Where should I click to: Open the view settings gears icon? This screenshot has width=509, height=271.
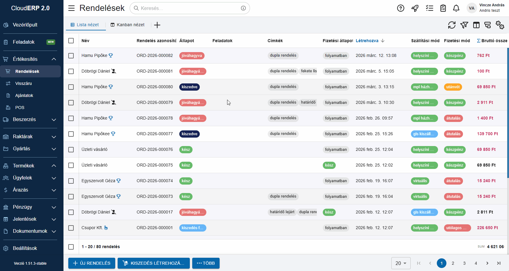click(500, 25)
